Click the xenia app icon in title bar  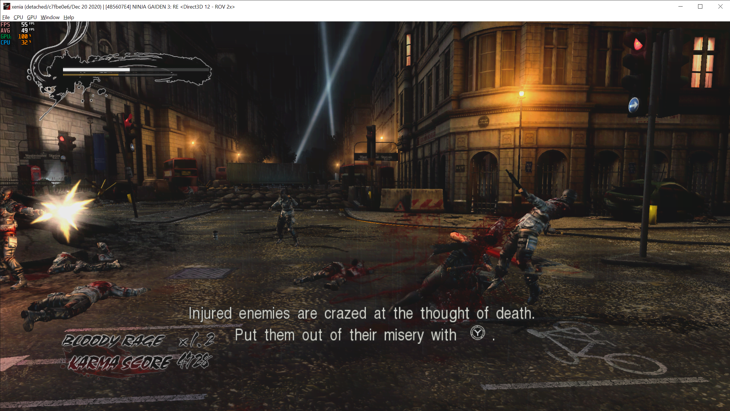coord(6,7)
